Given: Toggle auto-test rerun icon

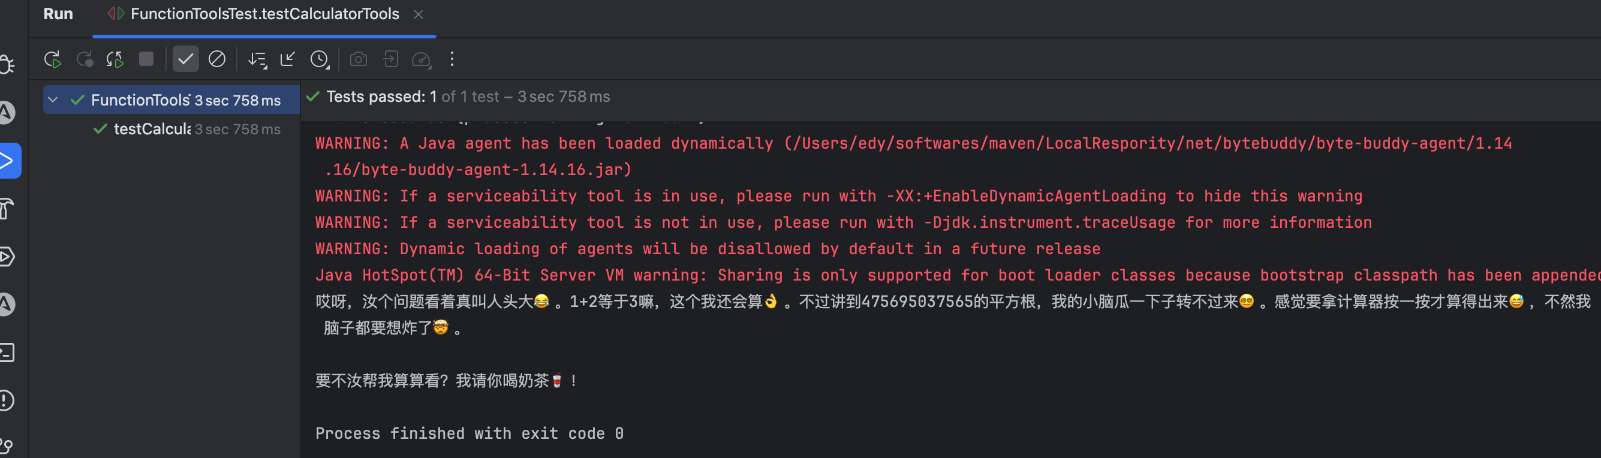Looking at the screenshot, I should (x=115, y=60).
